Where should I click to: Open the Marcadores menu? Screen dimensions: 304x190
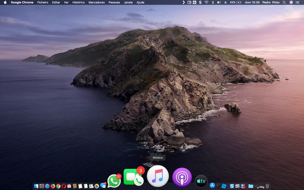point(96,2)
